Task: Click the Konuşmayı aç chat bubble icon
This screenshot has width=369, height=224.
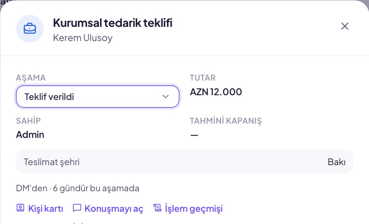Action: pyautogui.click(x=77, y=208)
